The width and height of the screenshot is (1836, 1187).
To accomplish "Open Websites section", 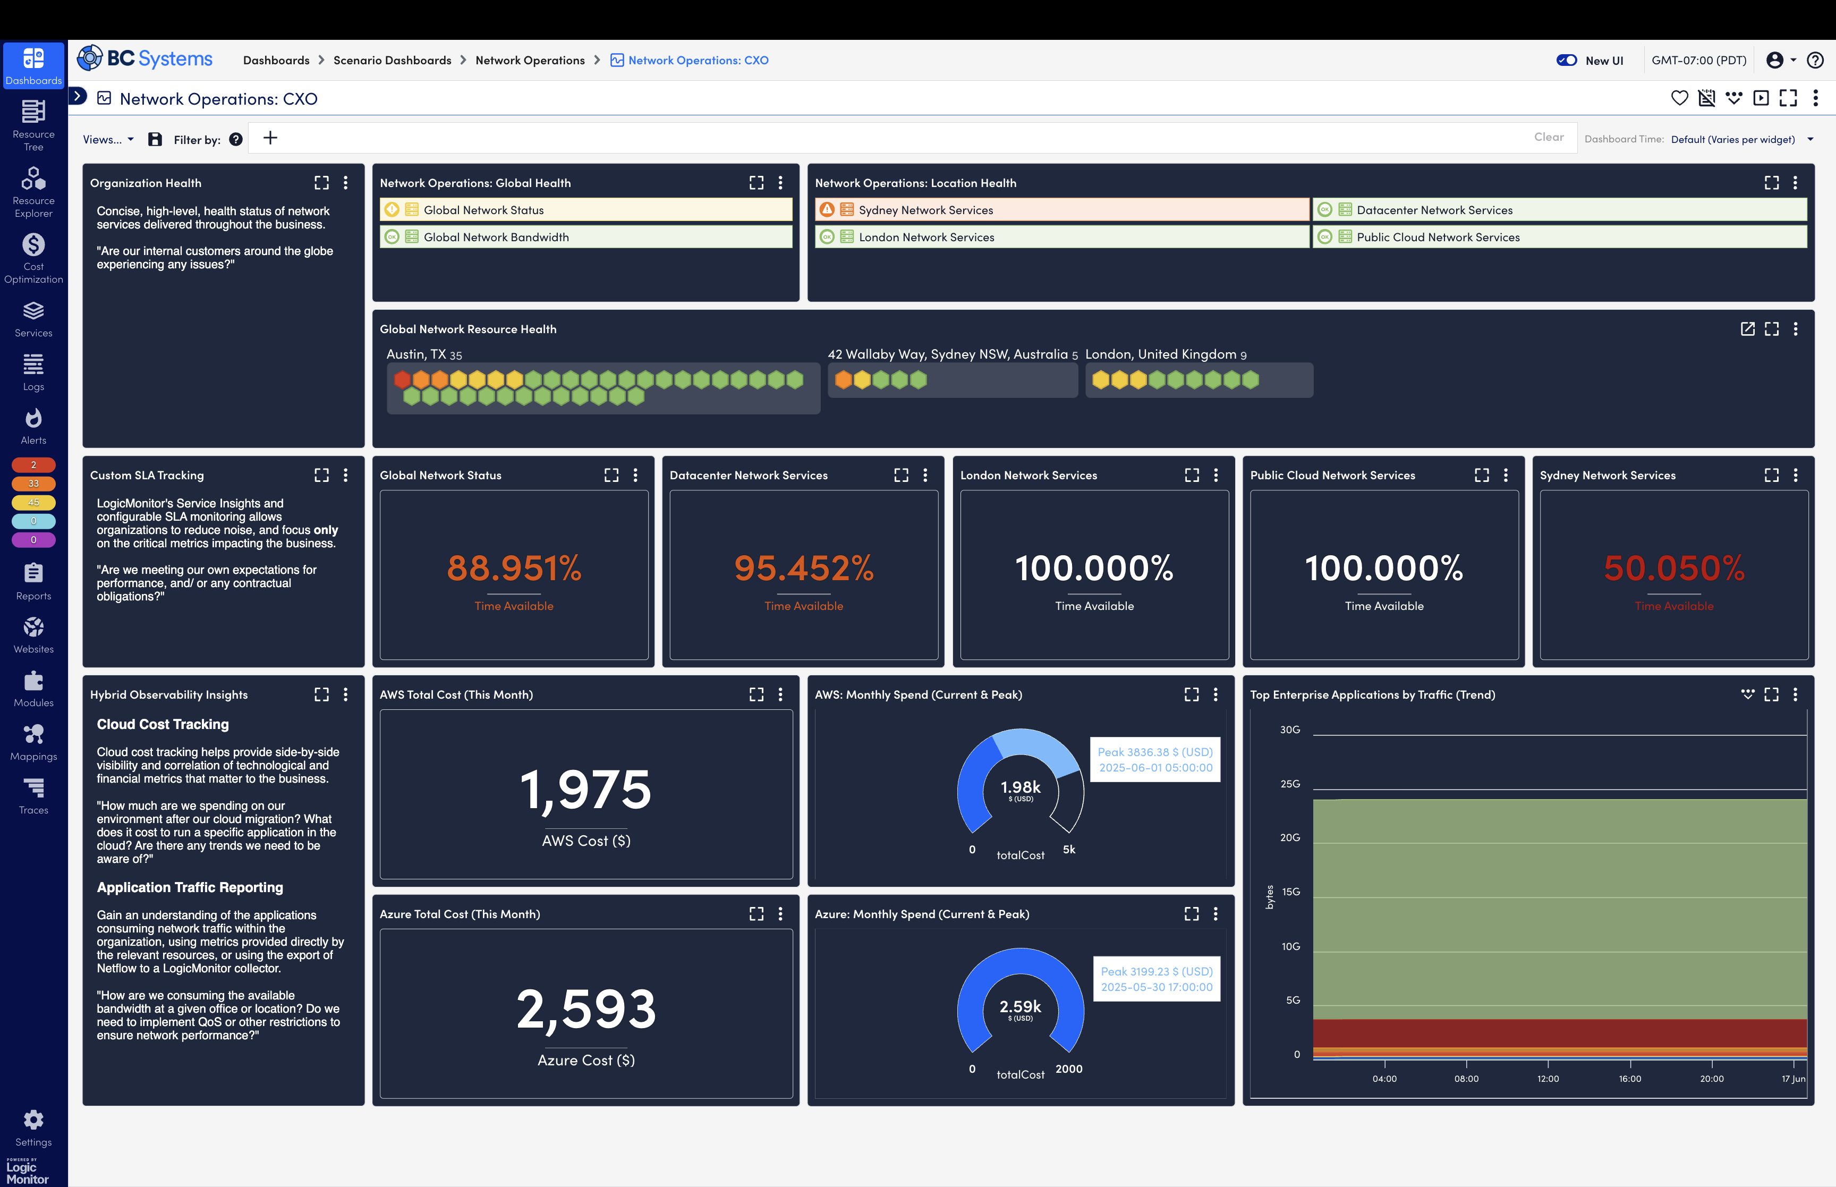I will (x=33, y=635).
